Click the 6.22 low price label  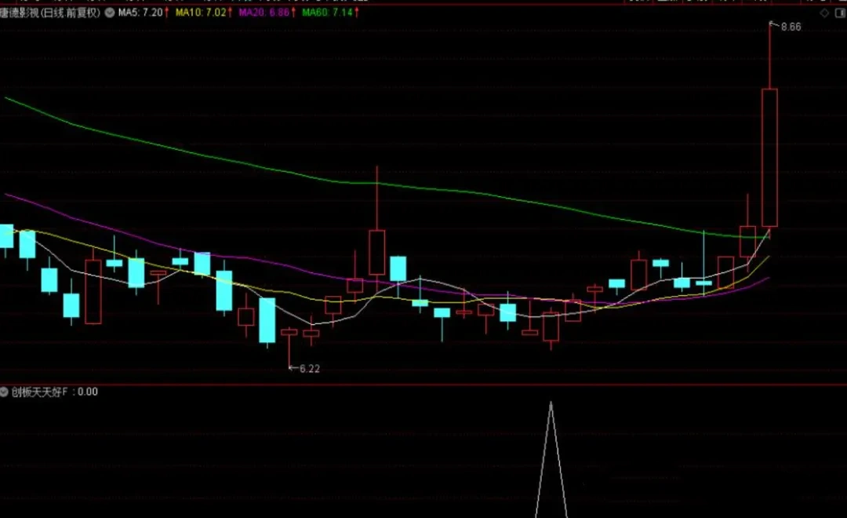pos(310,368)
